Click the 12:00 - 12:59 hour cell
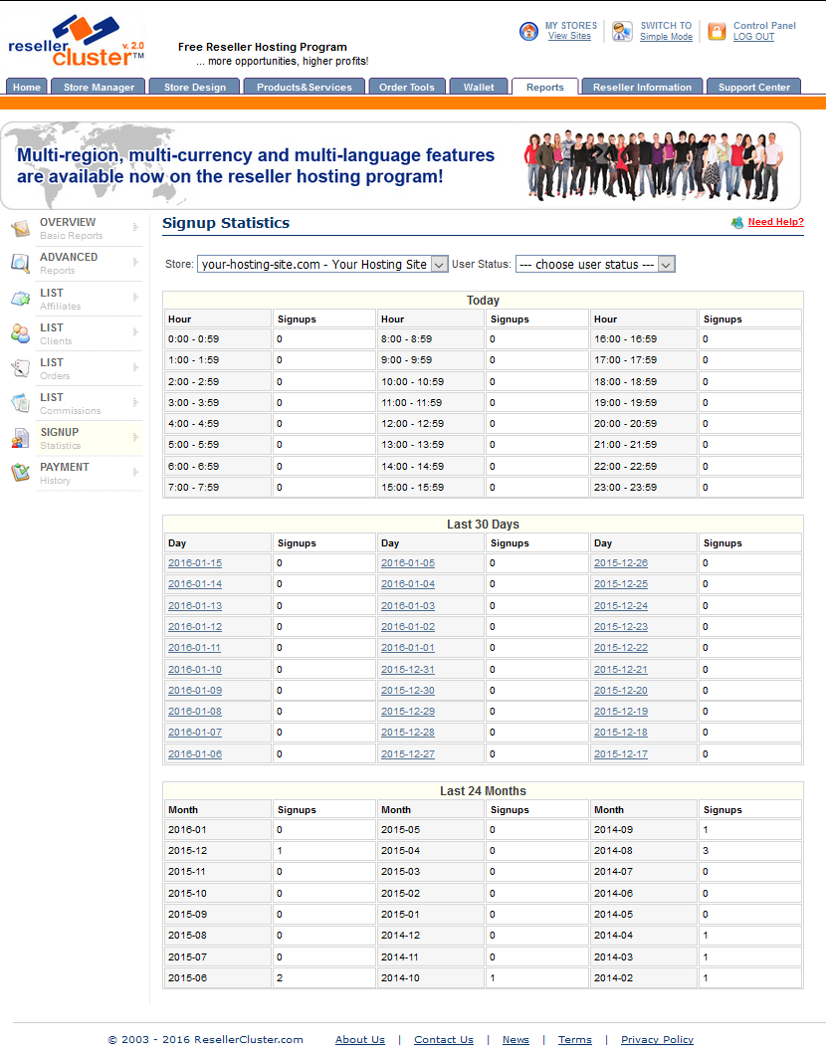The image size is (826, 1061). pos(430,424)
